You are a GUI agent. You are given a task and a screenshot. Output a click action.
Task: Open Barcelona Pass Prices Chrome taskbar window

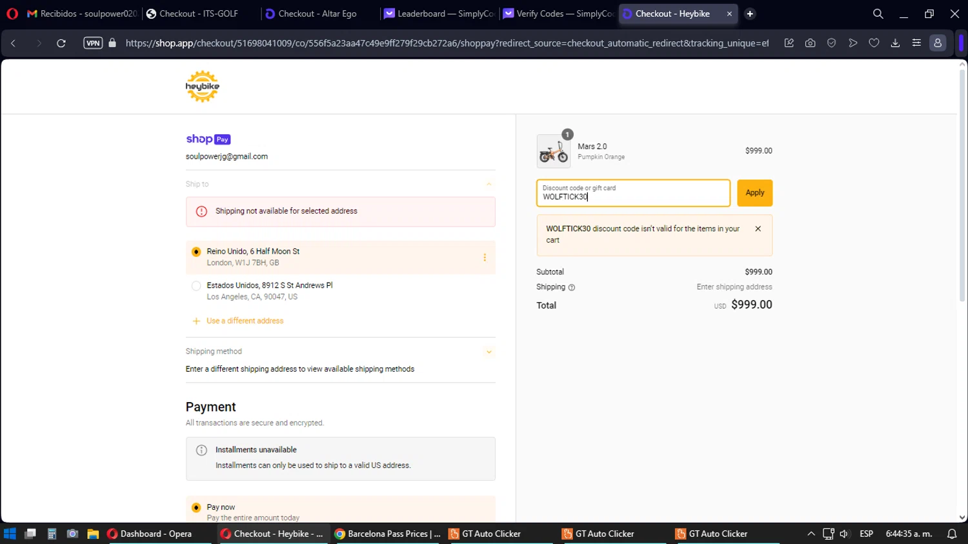[x=388, y=534]
